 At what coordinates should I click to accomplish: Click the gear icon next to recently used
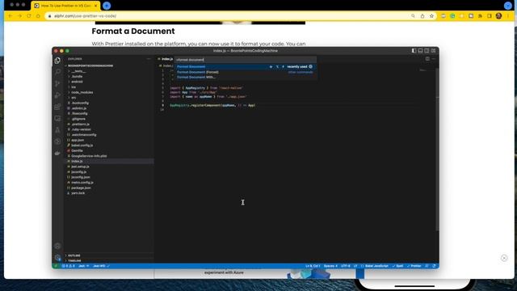pos(310,66)
